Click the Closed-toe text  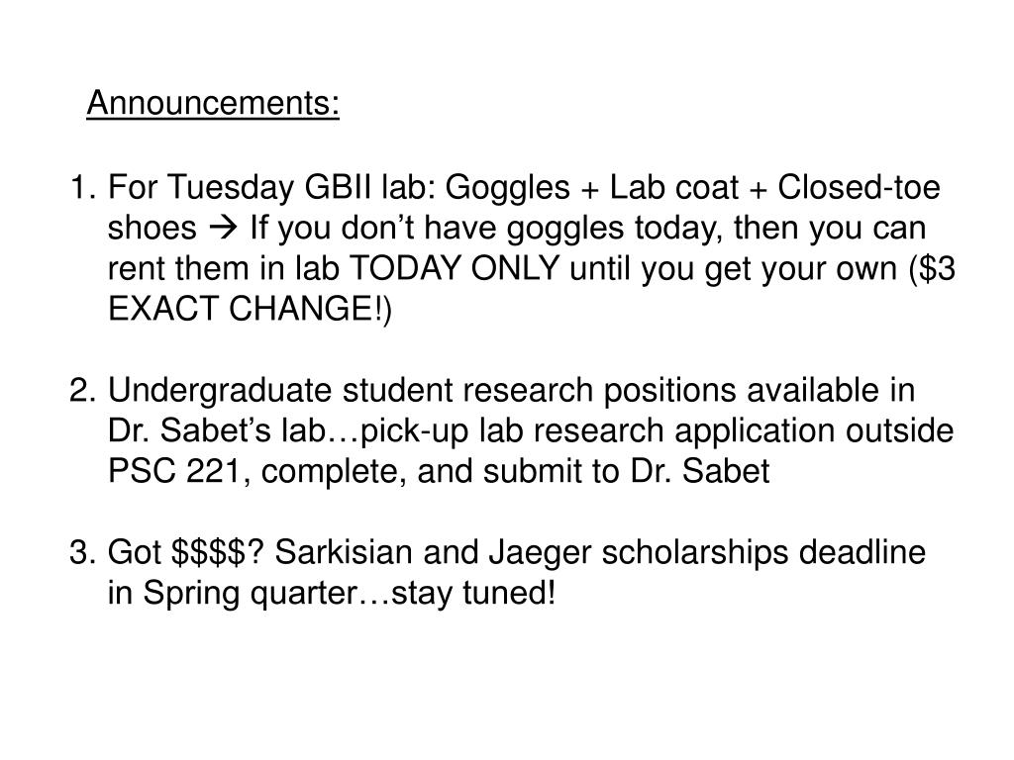pyautogui.click(x=859, y=187)
